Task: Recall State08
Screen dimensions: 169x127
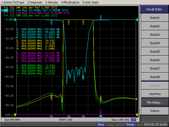Action: click(x=155, y=77)
